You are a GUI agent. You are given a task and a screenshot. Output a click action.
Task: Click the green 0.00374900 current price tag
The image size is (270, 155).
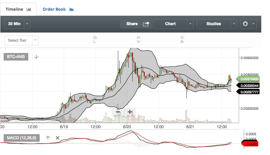248,79
